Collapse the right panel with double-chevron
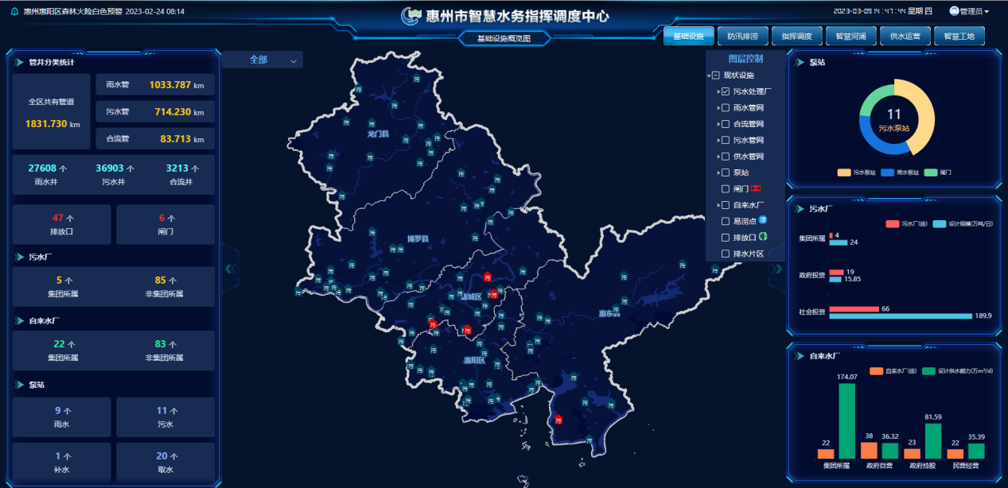 [x=776, y=269]
